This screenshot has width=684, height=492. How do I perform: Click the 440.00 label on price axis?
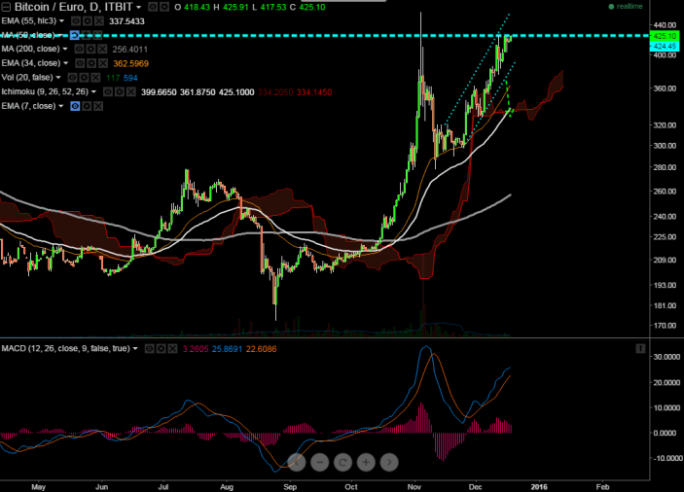click(666, 25)
